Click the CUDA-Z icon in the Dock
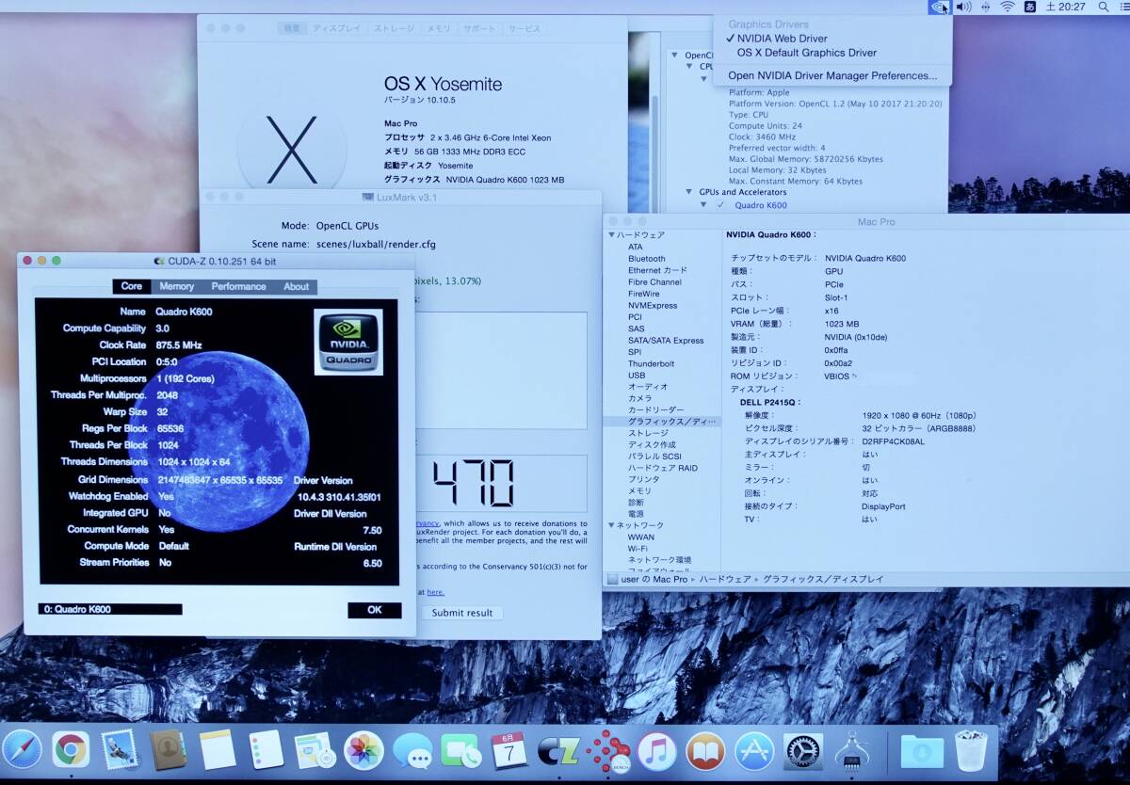Screen dimensions: 1130x785 click(x=557, y=751)
